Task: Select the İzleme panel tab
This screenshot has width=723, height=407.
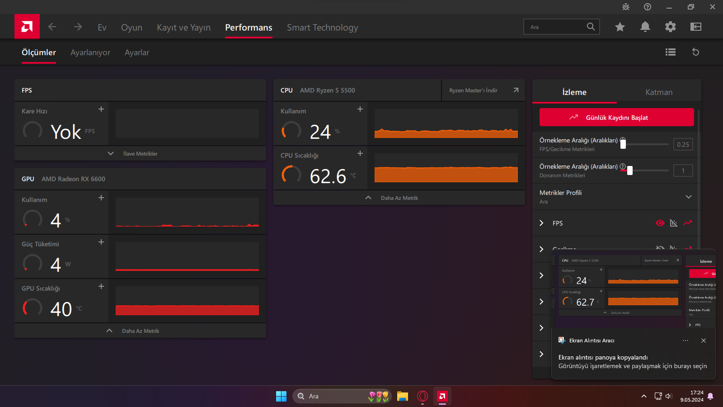Action: coord(574,92)
